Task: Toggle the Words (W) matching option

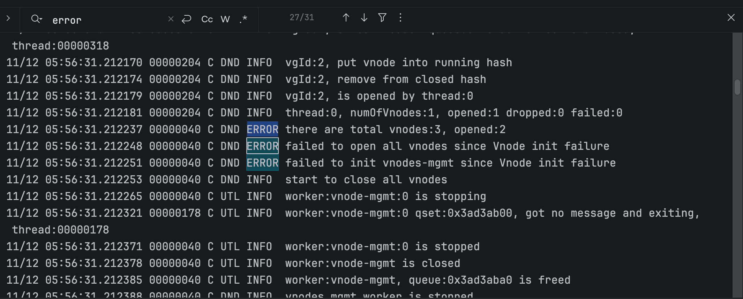Action: tap(225, 19)
